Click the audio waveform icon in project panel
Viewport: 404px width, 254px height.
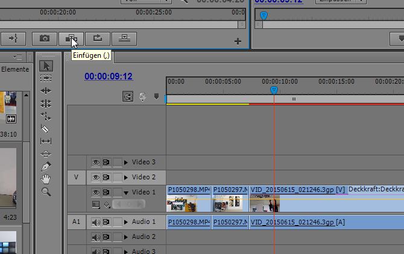click(x=11, y=119)
